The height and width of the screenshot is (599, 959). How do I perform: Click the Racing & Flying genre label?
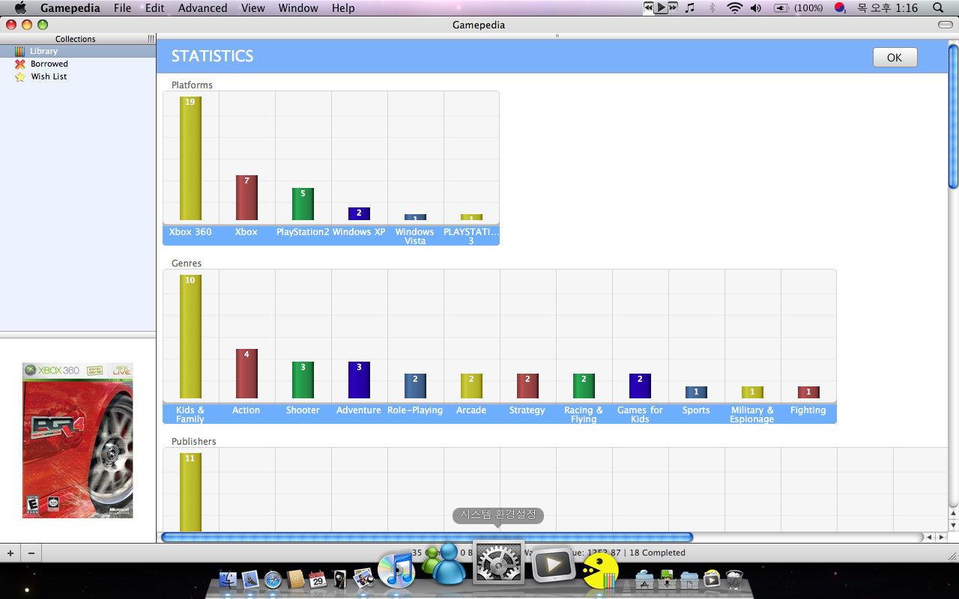tap(584, 415)
